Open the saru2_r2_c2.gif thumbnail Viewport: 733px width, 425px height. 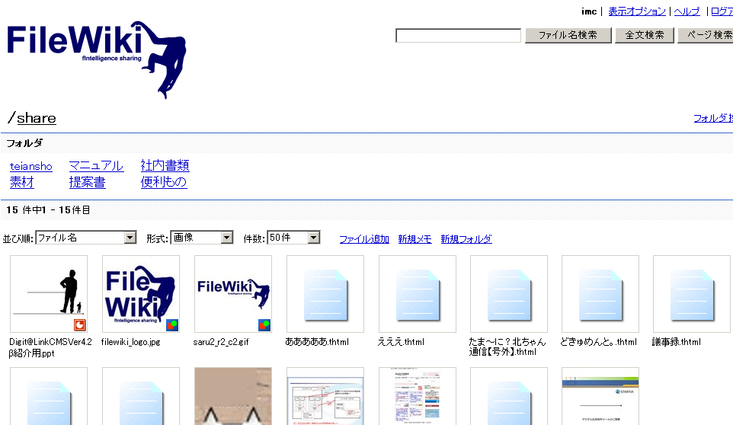tap(233, 294)
